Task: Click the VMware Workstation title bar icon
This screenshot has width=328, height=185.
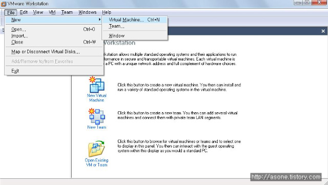Action: click(x=4, y=4)
